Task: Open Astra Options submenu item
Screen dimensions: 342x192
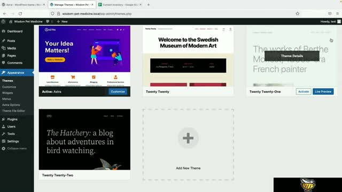Action: (x=11, y=105)
